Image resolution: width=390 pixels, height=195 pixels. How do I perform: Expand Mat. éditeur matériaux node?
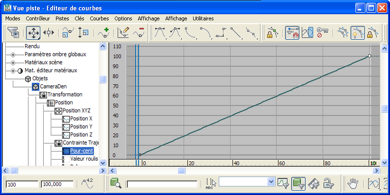[13, 71]
